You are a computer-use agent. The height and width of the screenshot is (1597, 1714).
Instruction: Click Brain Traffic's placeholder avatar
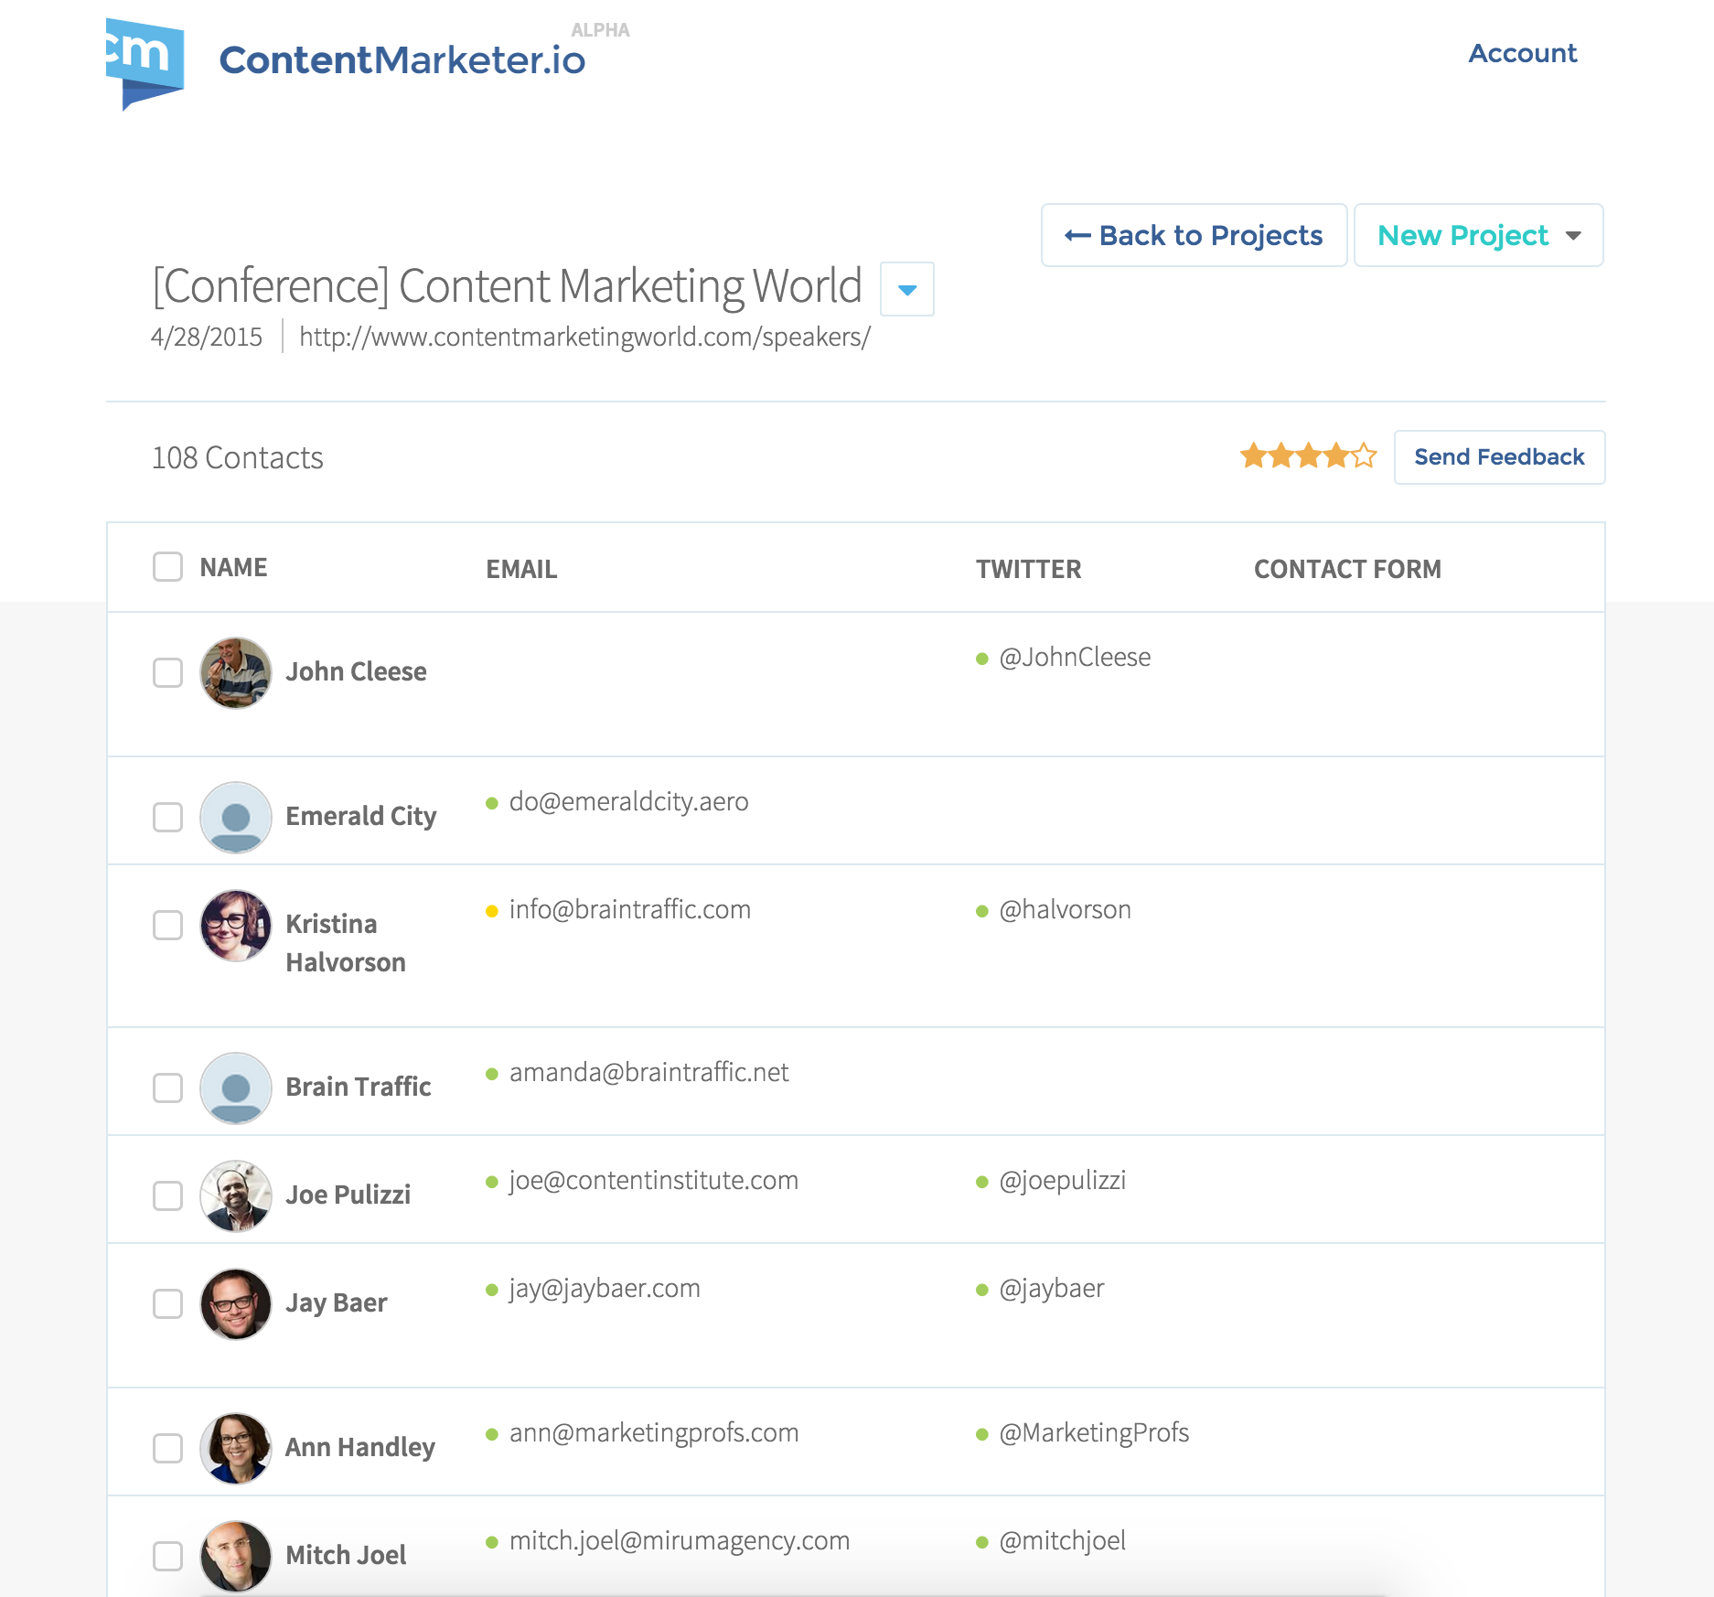click(x=236, y=1088)
